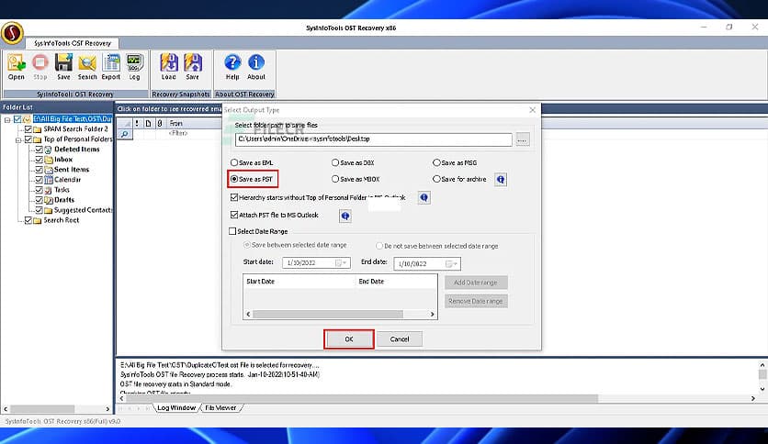
Task: Select the Tasks folder in tree
Action: [62, 190]
